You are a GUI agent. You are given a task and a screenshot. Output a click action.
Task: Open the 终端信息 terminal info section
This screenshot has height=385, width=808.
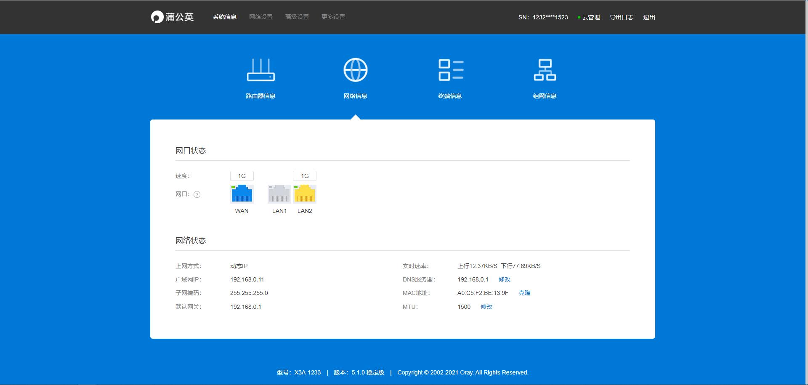[x=450, y=71]
